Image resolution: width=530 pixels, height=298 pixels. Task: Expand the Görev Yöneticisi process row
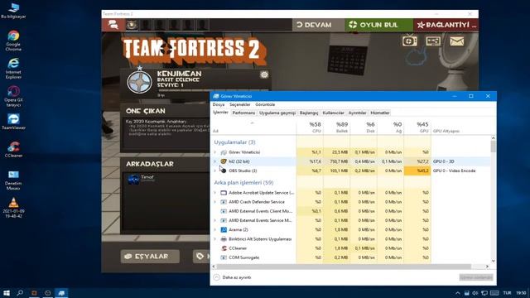(215, 152)
